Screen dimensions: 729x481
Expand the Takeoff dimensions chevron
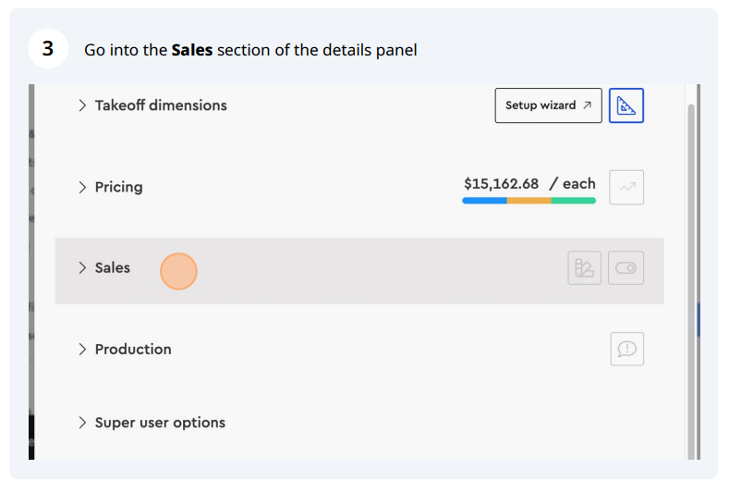coord(82,105)
